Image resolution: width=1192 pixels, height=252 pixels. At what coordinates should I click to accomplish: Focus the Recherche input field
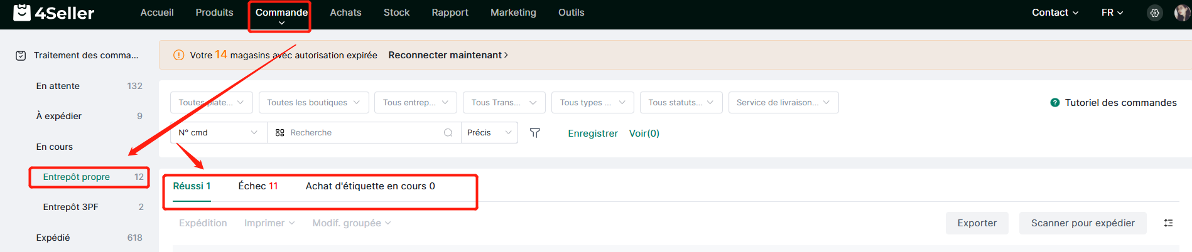coord(364,133)
